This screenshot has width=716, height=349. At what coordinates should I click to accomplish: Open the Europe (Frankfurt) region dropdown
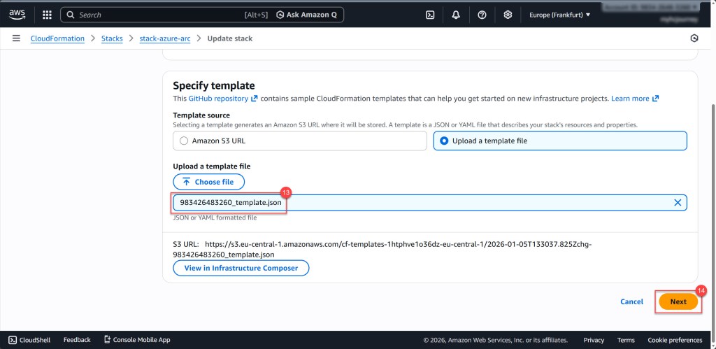coord(559,15)
